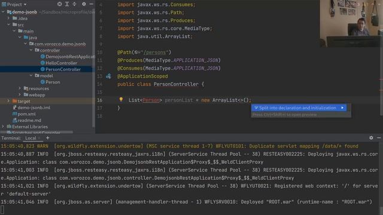Click the bean gutter icon on line 13
The width and height of the screenshot is (383, 215).
[x=108, y=76]
